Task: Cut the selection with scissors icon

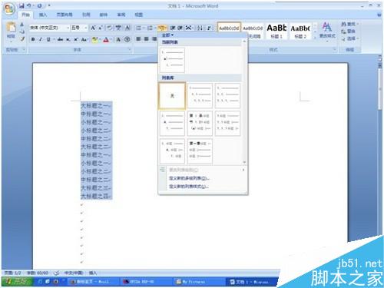Action: (22, 25)
